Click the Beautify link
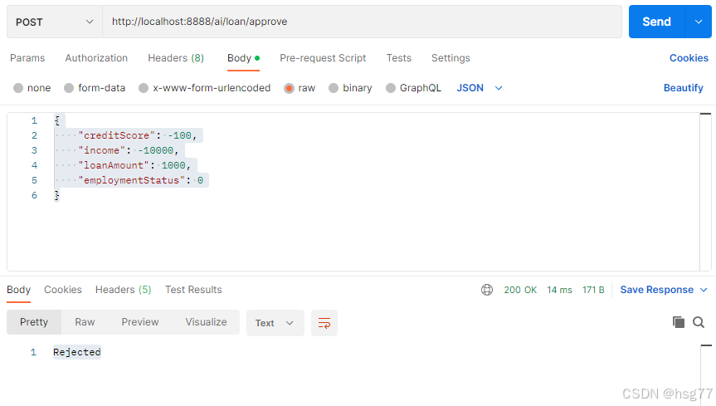This screenshot has height=406, width=716. coord(683,88)
